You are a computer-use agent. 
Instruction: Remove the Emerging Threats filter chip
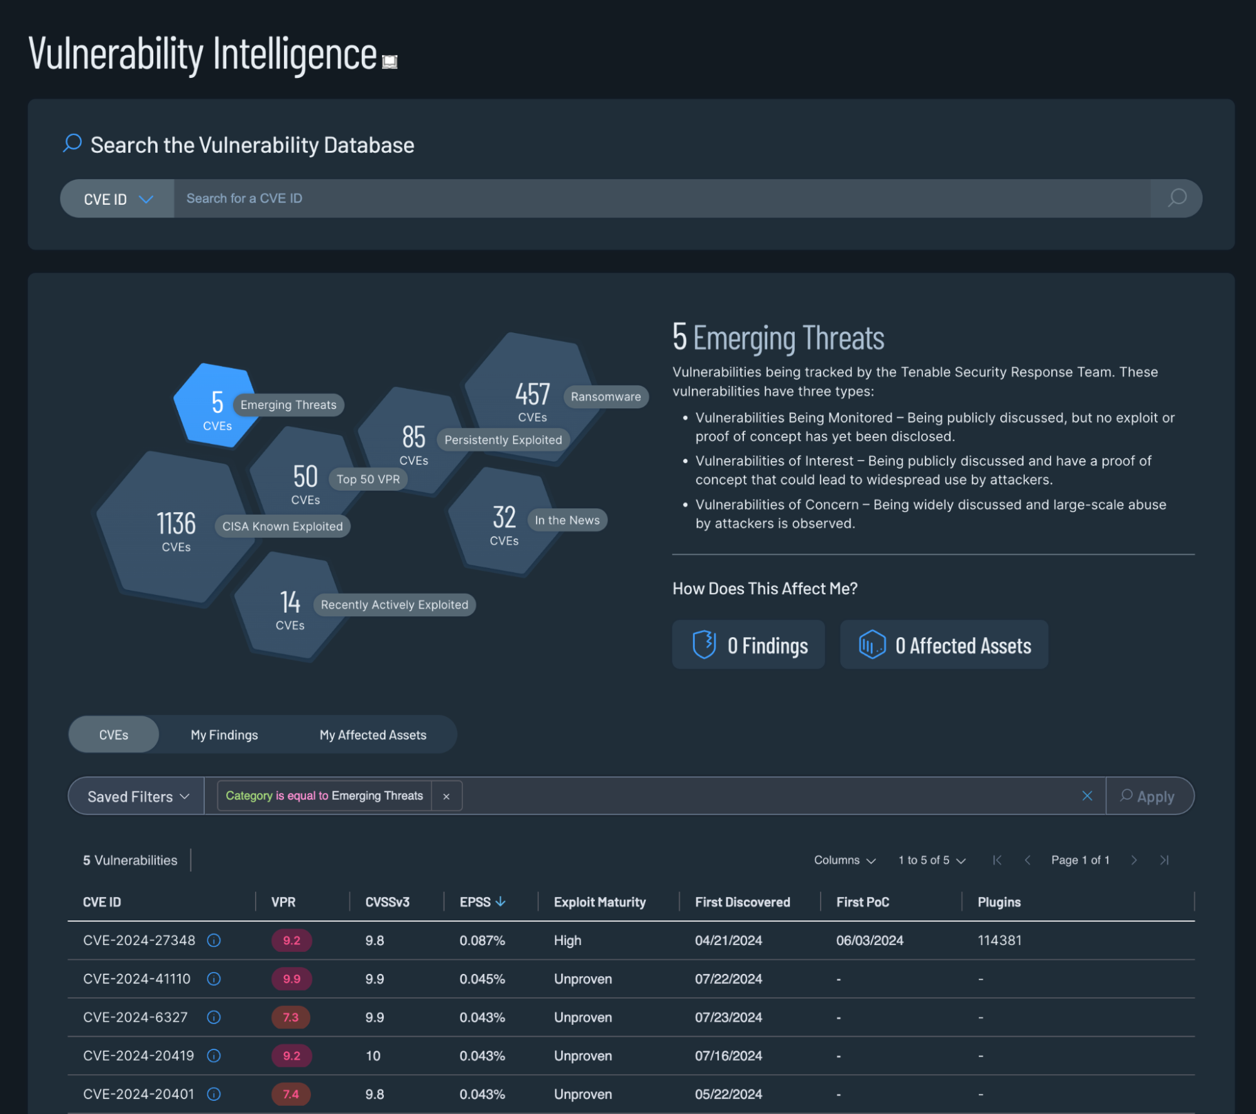click(446, 796)
